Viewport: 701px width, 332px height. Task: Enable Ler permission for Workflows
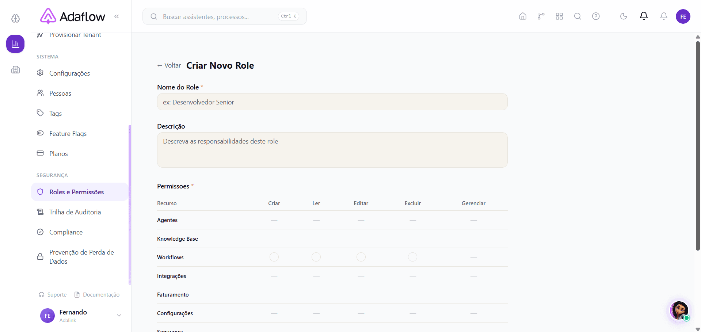pos(316,257)
